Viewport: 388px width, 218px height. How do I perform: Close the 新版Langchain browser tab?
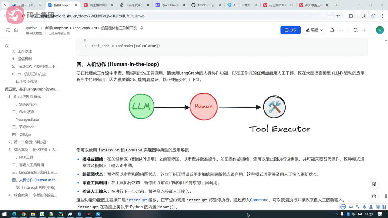[x=77, y=5]
